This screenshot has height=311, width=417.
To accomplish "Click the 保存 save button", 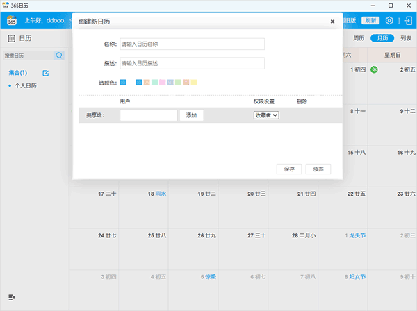I will point(289,169).
